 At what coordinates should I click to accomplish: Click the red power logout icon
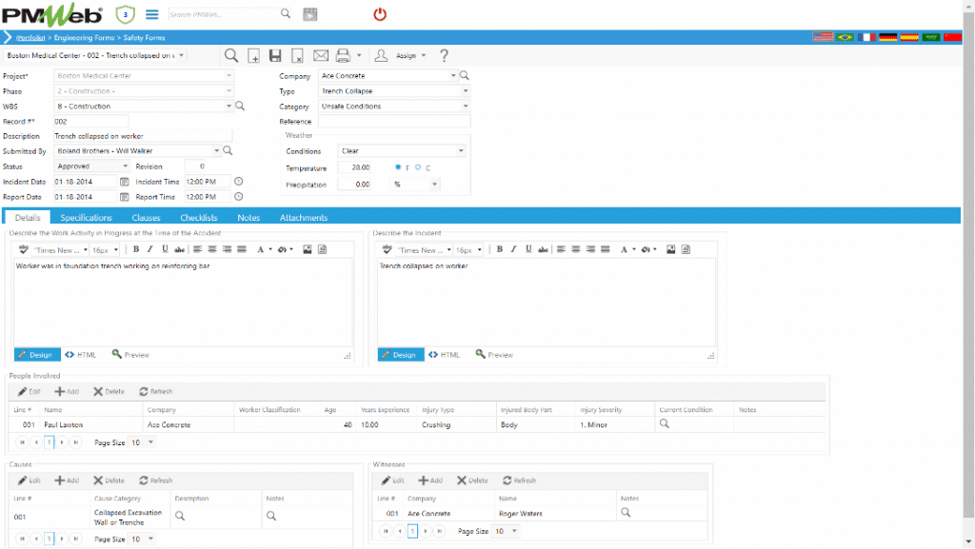point(380,13)
